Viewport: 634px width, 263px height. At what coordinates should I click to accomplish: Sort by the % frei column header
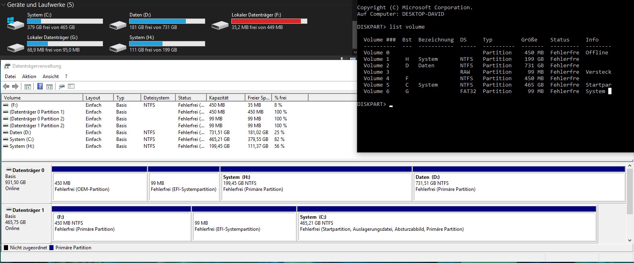[290, 98]
